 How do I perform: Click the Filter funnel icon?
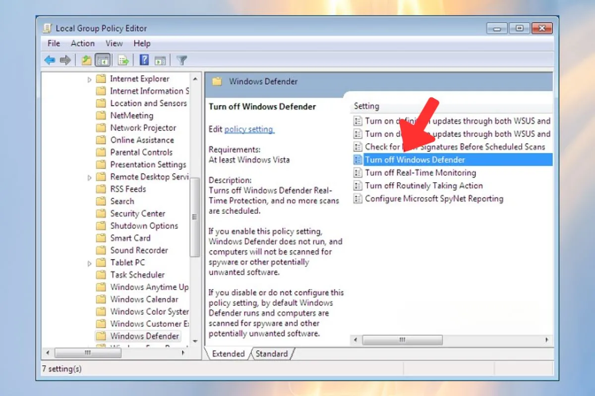[181, 59]
